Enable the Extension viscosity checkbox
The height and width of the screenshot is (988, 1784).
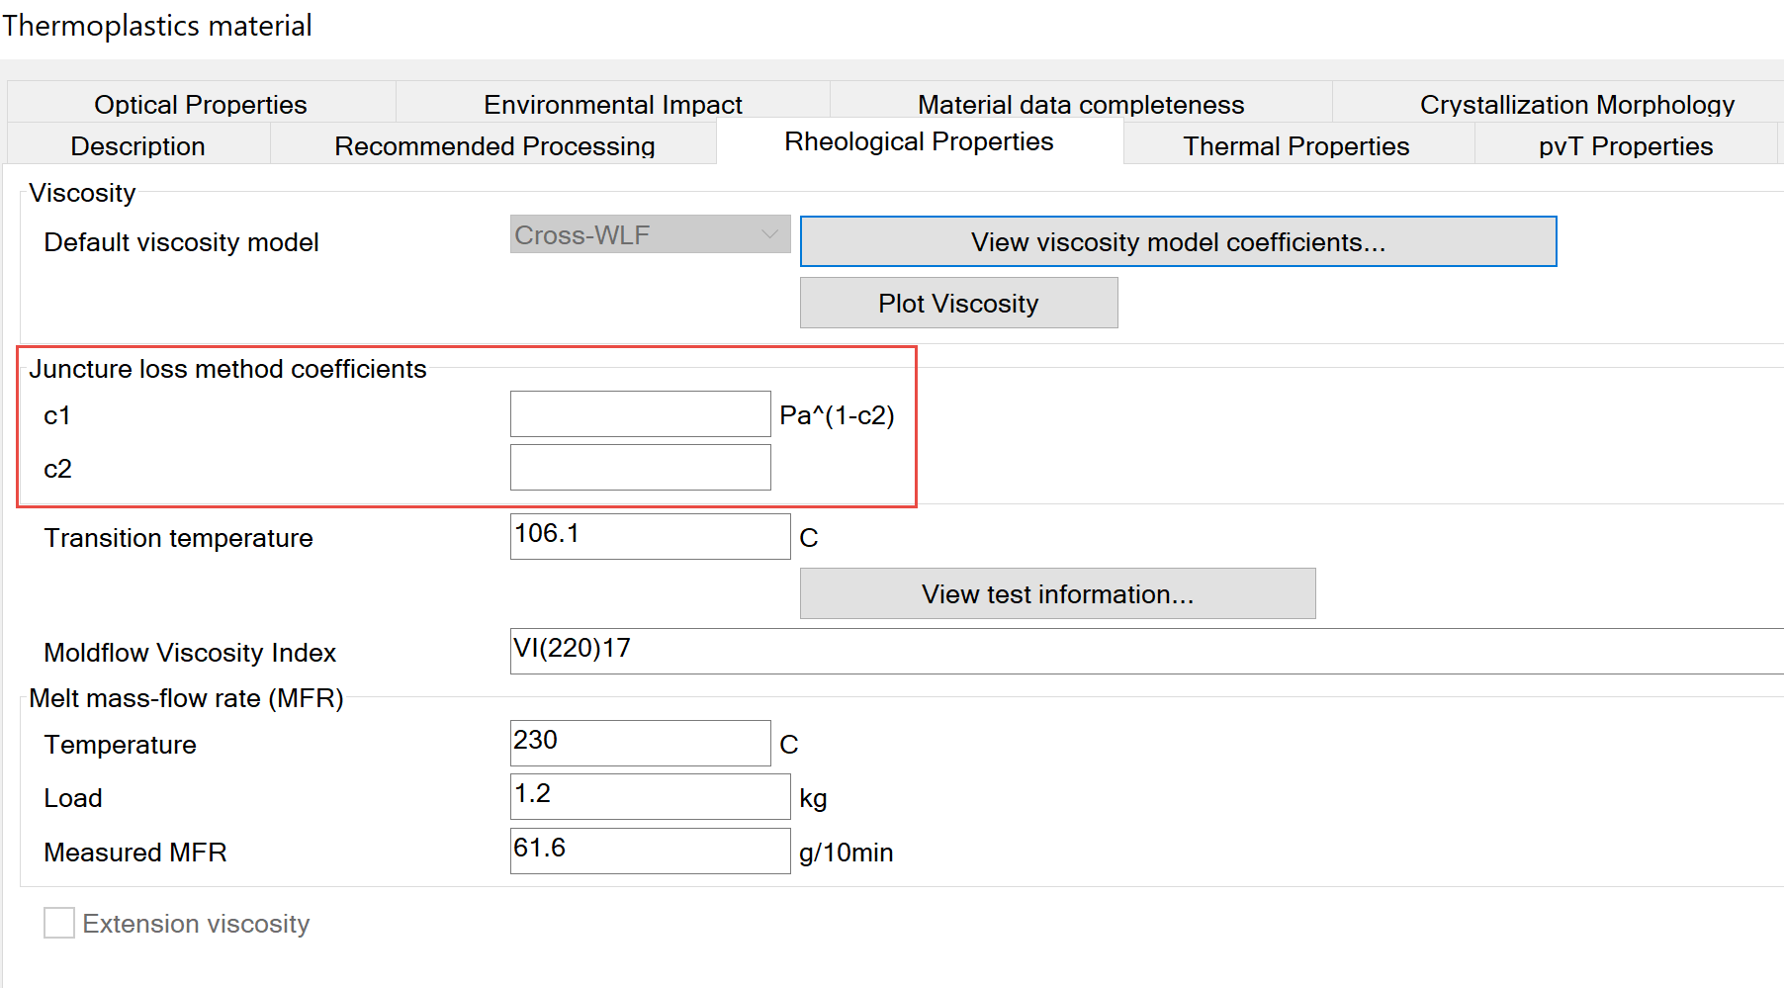59,923
